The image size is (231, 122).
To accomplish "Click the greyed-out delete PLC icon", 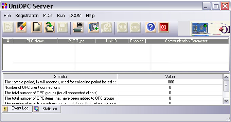I will (x=107, y=27).
